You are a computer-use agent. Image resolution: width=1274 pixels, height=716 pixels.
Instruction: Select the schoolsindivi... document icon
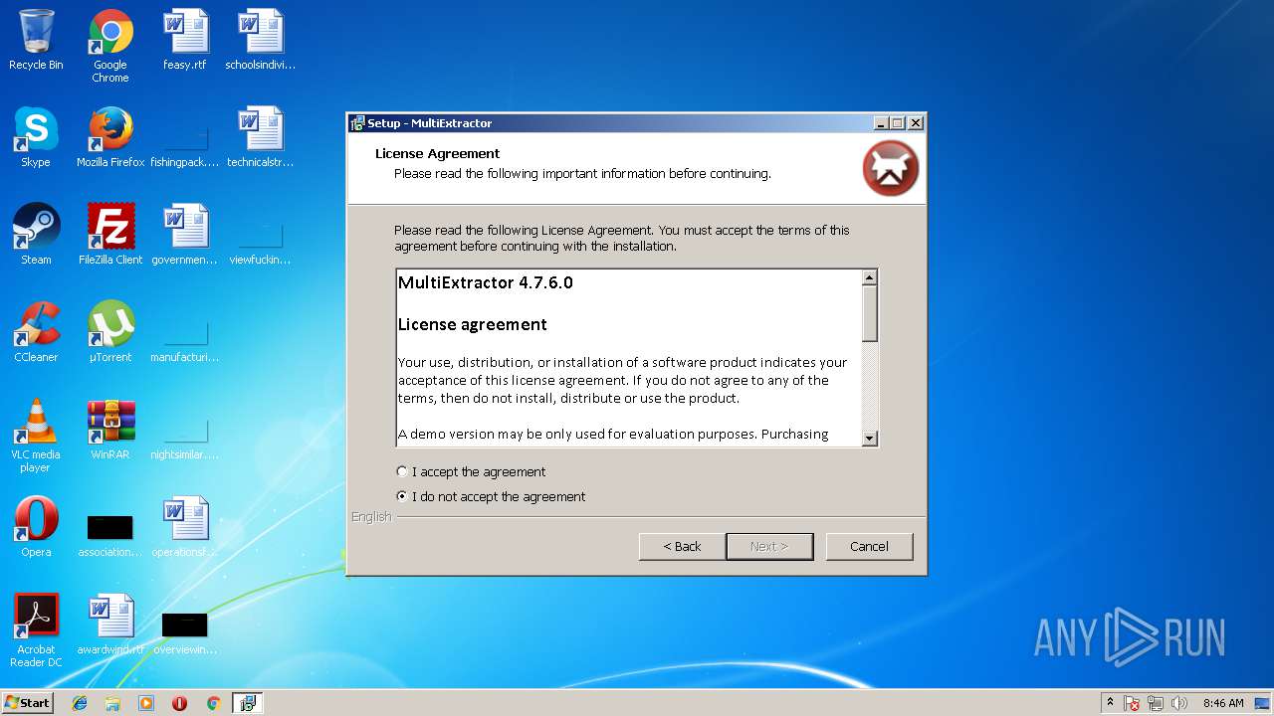click(260, 40)
